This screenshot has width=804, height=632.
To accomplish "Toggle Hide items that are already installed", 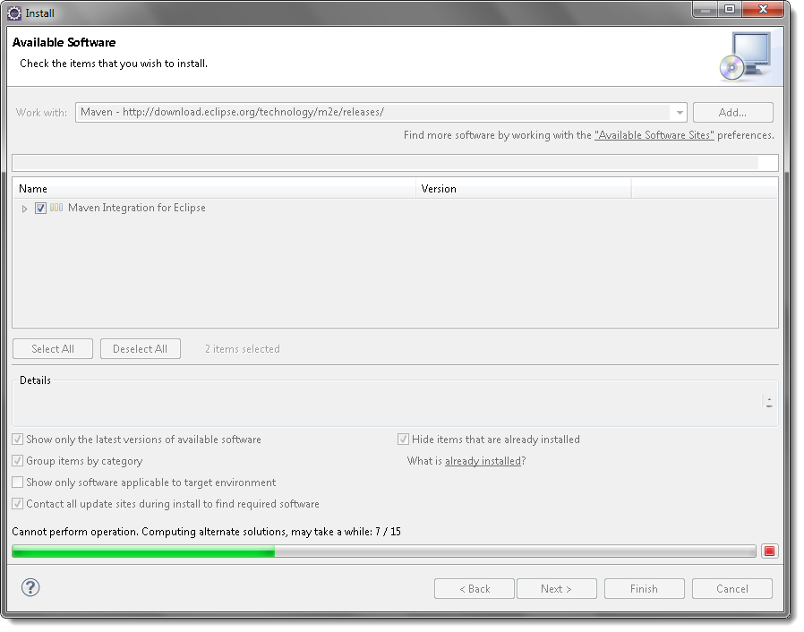I will tap(403, 440).
